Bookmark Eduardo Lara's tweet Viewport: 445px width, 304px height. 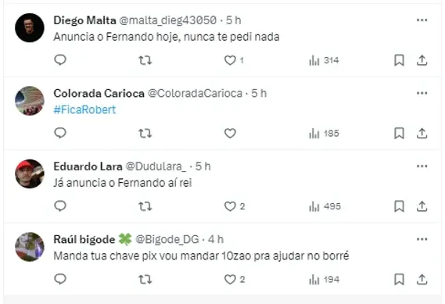coord(399,206)
